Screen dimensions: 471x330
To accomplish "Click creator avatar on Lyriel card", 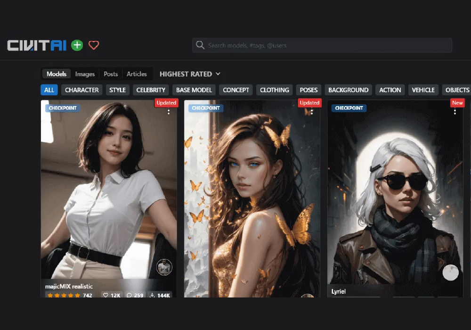I will click(450, 272).
